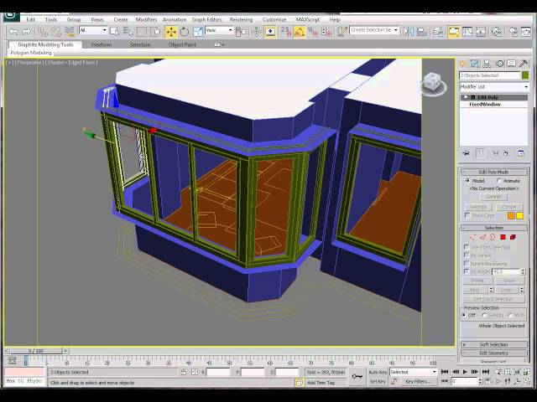The width and height of the screenshot is (537, 402).
Task: Click the Redo arrow icon
Action: coord(26,32)
